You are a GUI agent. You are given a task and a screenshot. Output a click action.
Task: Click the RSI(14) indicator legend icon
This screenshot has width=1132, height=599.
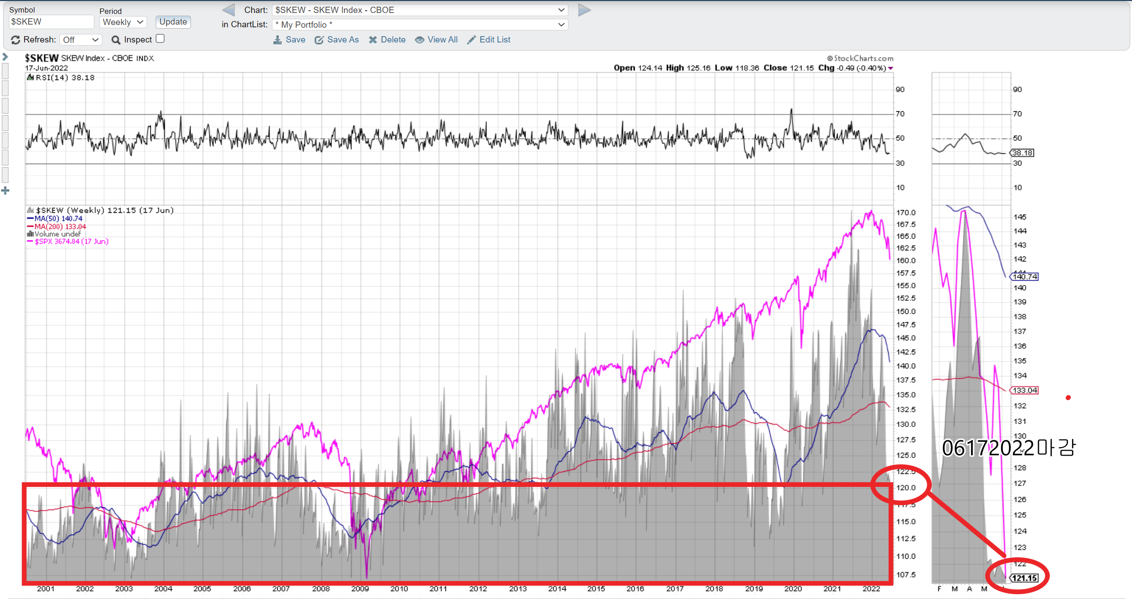pos(30,77)
